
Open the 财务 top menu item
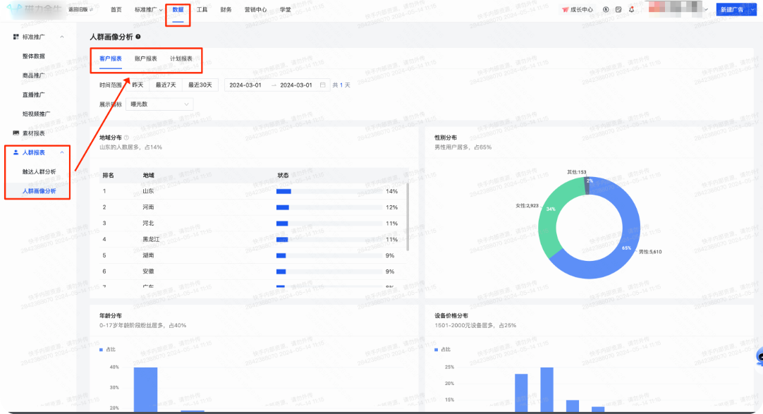click(226, 10)
